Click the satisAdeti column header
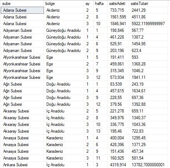The image size is (170, 168). 118,4
